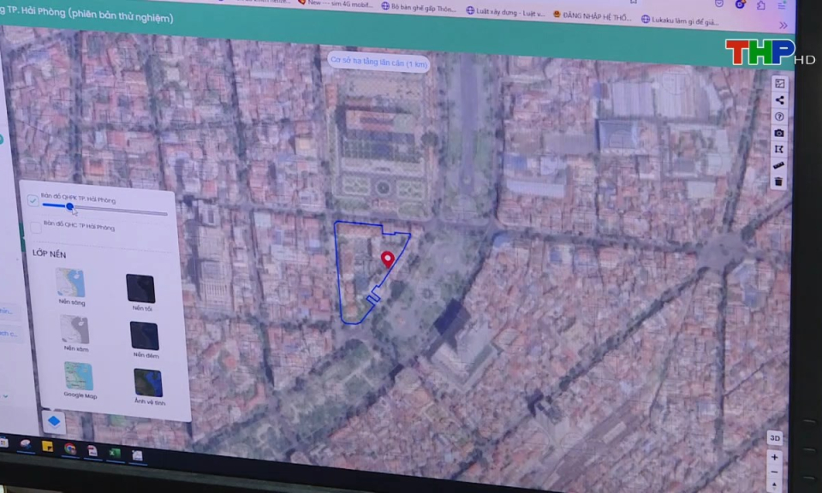Image resolution: width=822 pixels, height=493 pixels.
Task: Click 'Cơ sở hạ tầng lân cận (1 km)' button
Action: [378, 62]
